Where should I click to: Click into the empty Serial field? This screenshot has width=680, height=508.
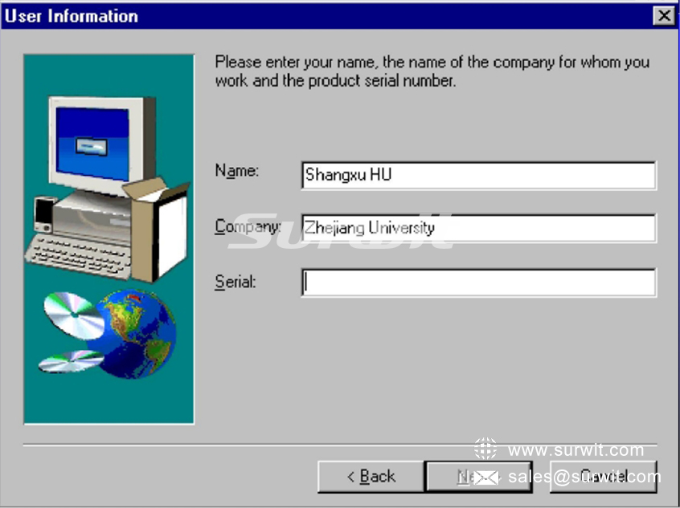[x=478, y=282]
